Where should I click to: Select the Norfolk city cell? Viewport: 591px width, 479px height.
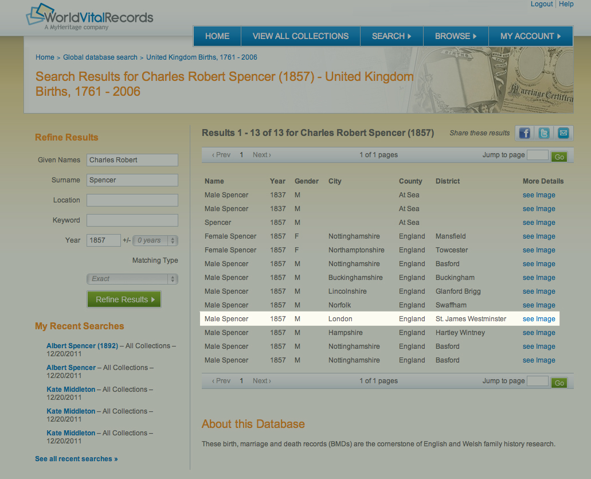[339, 305]
